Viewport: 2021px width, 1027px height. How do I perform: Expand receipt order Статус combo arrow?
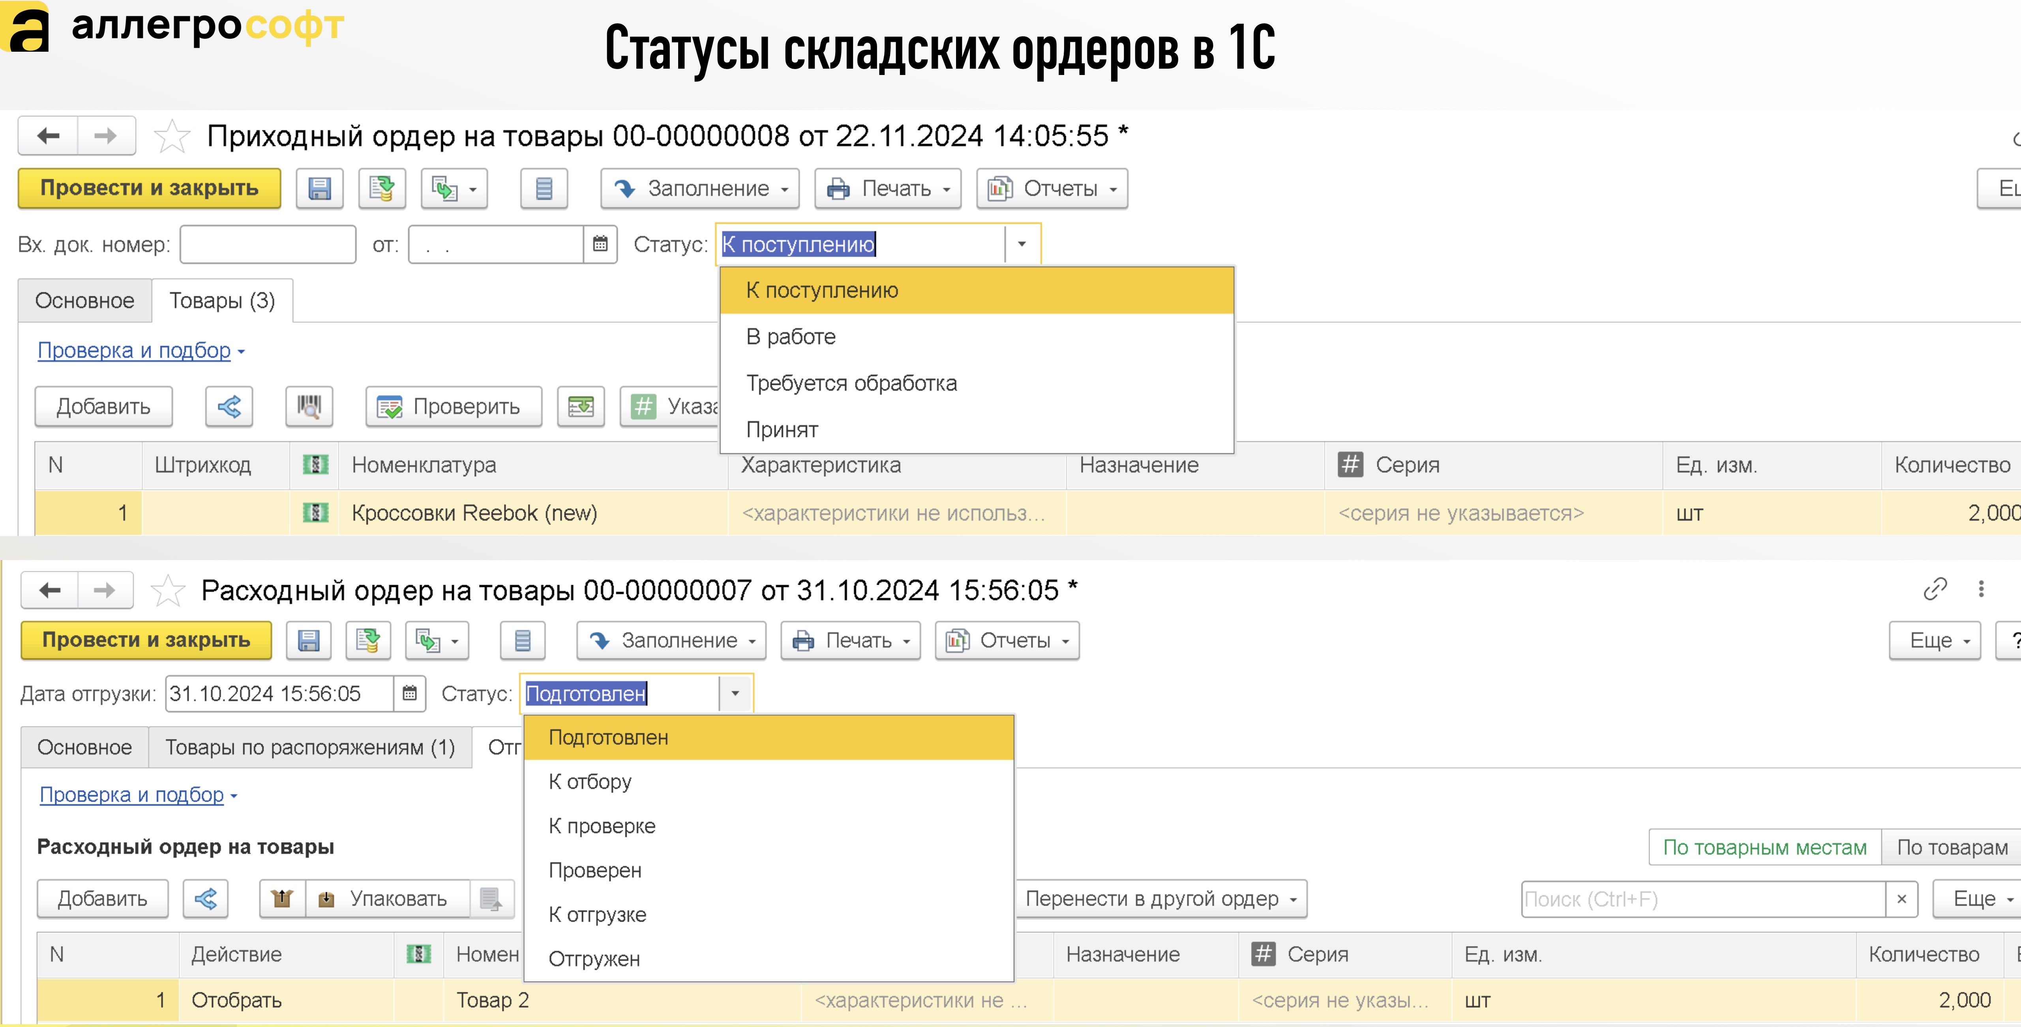[1022, 244]
